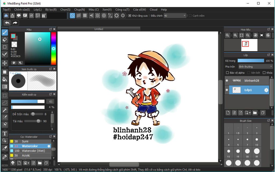The width and height of the screenshot is (275, 172).
Task: Select the Eyedropper tool
Action: pyautogui.click(x=5, y=157)
